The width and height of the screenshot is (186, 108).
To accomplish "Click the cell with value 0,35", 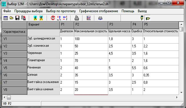I will (x=161, y=76).
